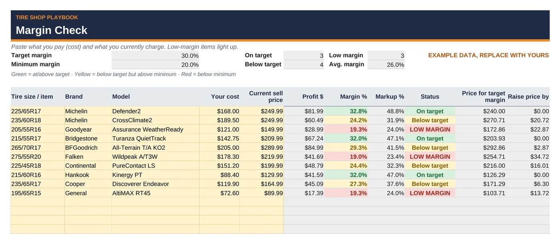The width and height of the screenshot is (560, 244).
Task: Select the Below target status for Cooper row
Action: click(x=430, y=184)
